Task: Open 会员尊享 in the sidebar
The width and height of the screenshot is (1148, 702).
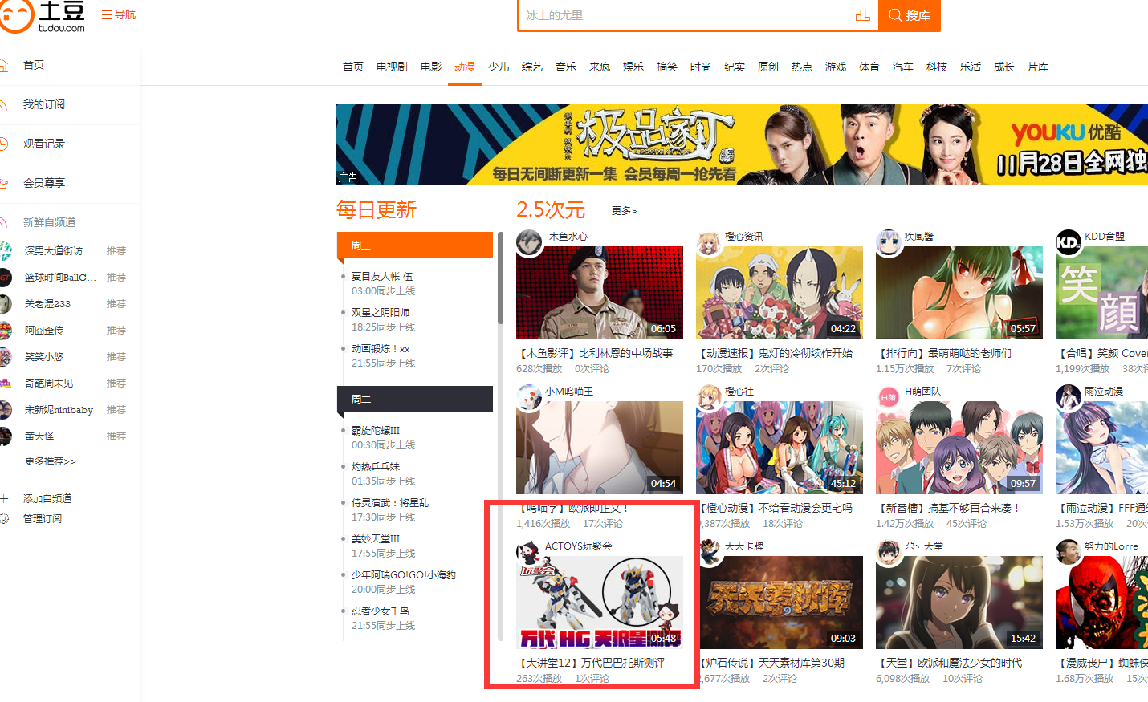Action: coord(43,183)
